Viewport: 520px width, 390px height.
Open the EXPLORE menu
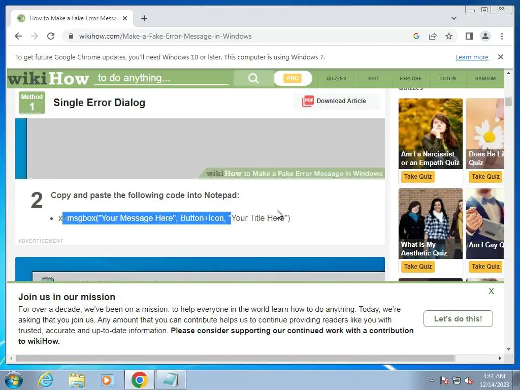pos(410,79)
